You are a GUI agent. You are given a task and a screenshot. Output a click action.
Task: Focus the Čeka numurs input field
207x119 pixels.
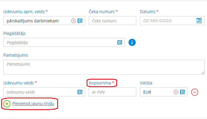coord(112,21)
